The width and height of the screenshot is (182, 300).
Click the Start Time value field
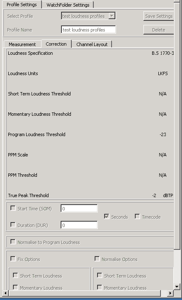79,208
